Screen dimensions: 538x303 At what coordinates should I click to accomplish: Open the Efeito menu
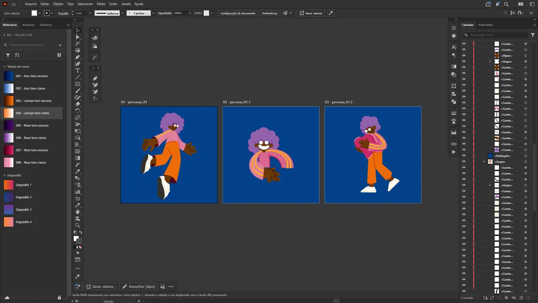point(101,4)
